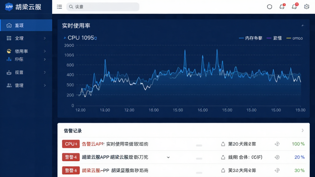Screen dimensions: 315x177
Task: Click the 12.00 axis label on the chart
Action: point(80,110)
